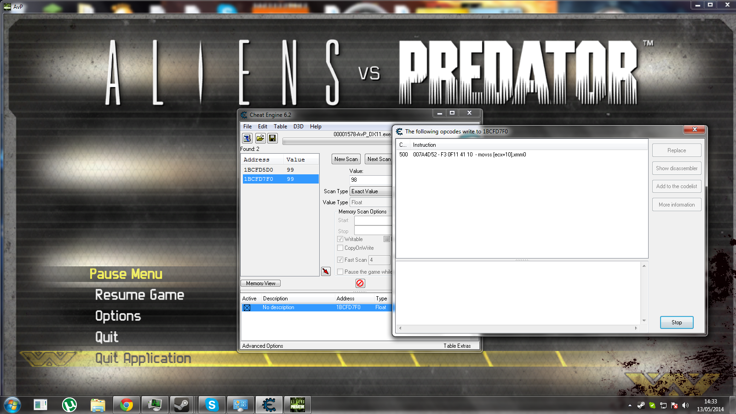This screenshot has height=414, width=736.
Task: Click the Cheat Engine title bar gear icon
Action: click(x=244, y=115)
